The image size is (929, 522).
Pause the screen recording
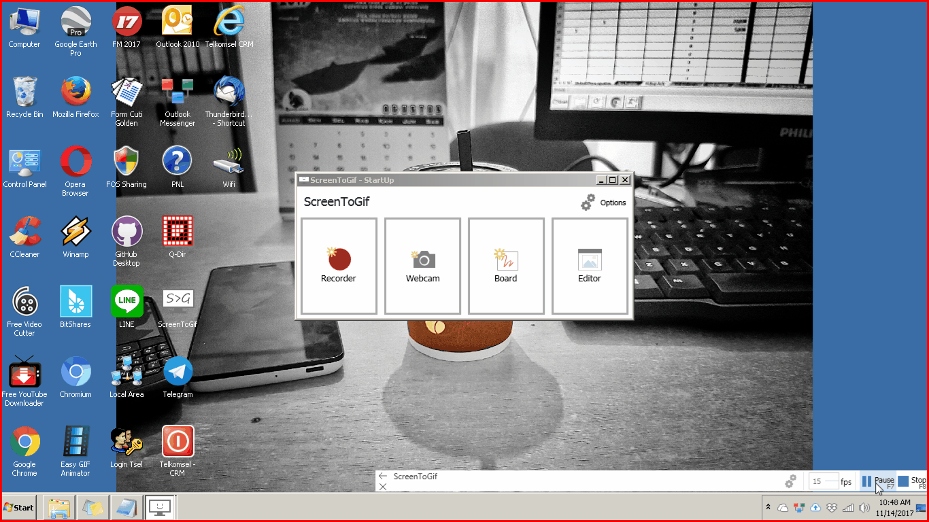878,482
